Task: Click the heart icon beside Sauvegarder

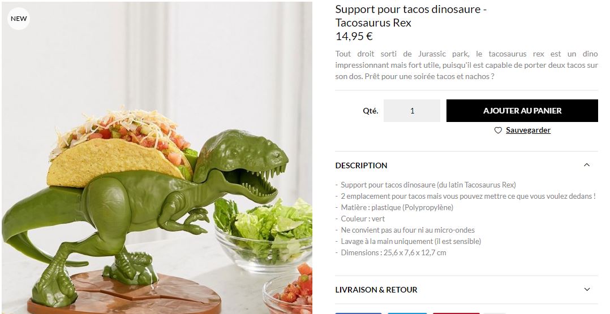Action: pyautogui.click(x=498, y=130)
